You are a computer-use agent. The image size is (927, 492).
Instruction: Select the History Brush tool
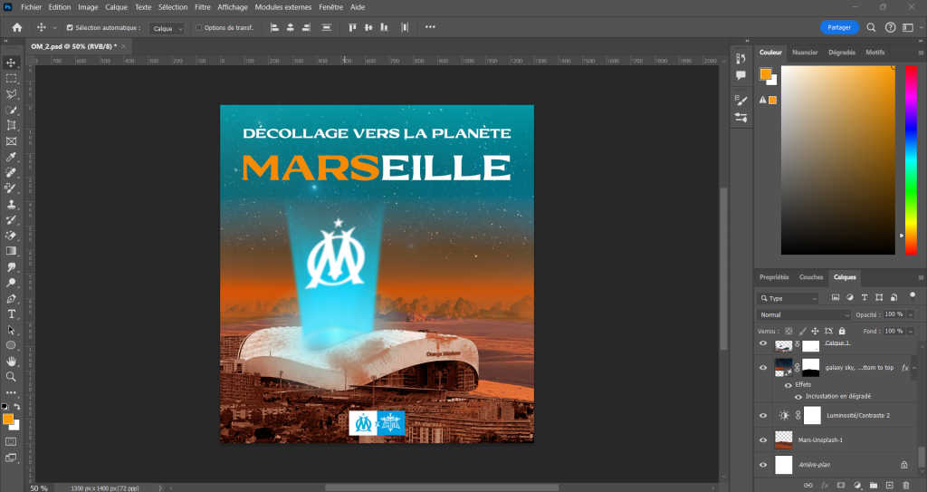tap(11, 219)
